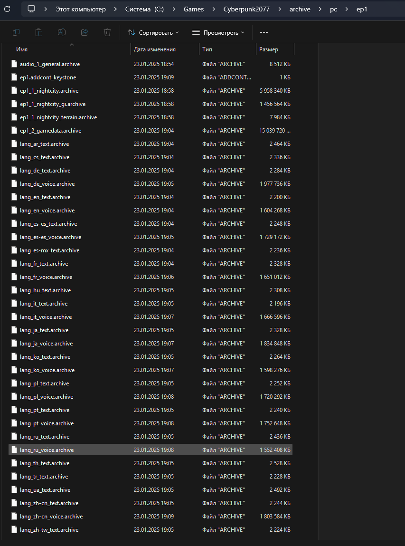
Task: Click the Share icon in the toolbar
Action: coord(85,32)
